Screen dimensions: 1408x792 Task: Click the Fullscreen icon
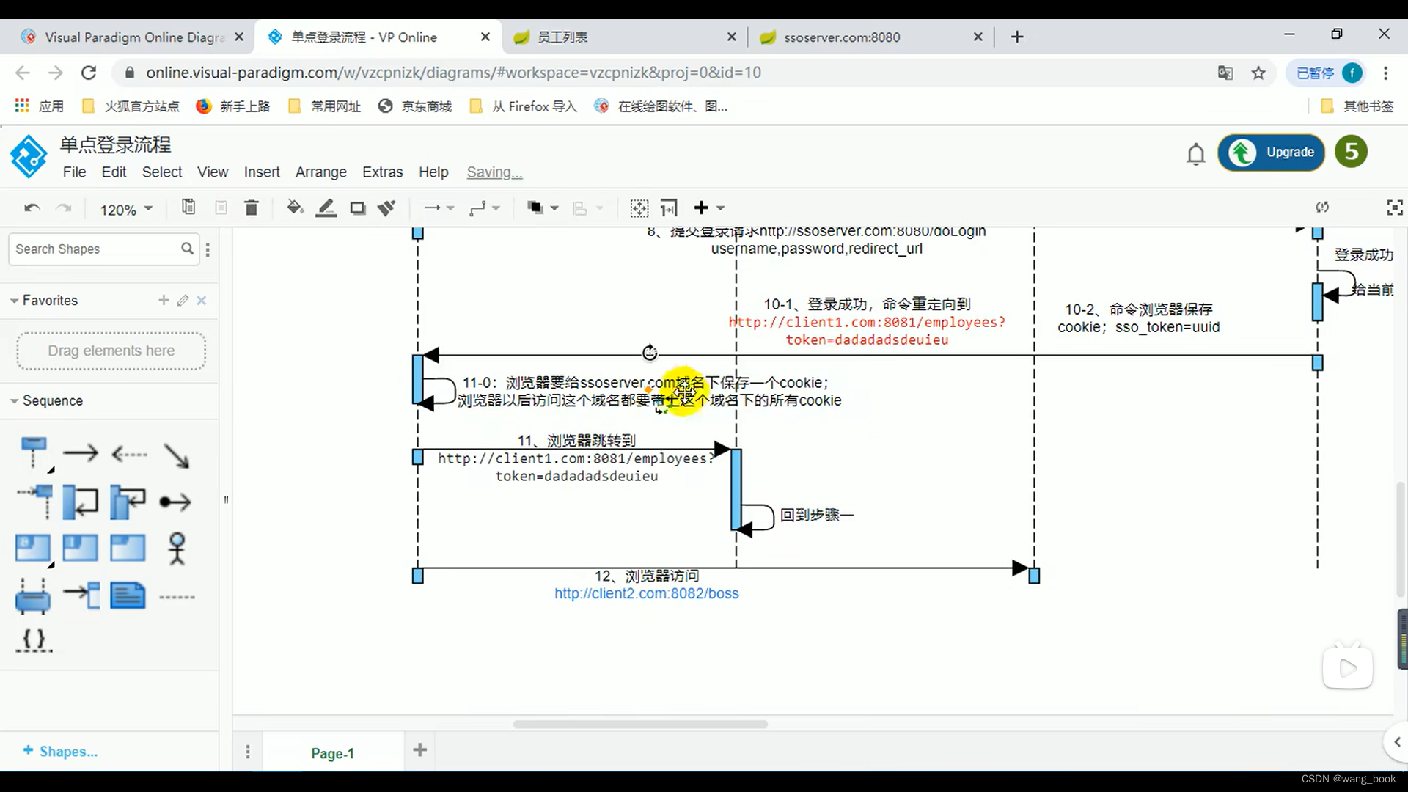click(1394, 208)
